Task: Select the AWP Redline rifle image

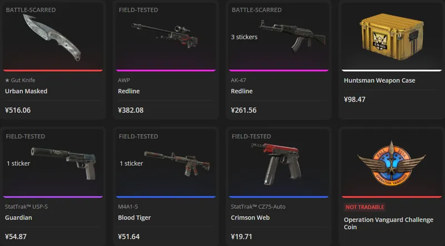Action: coord(165,36)
